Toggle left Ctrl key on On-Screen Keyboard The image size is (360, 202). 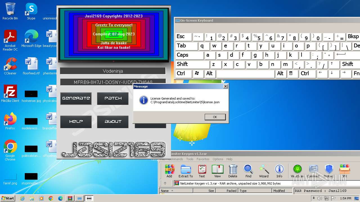183,74
